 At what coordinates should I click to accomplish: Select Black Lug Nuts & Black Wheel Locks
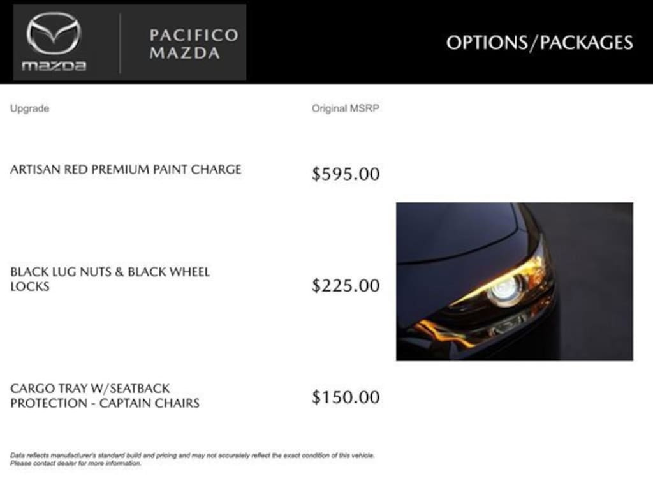pyautogui.click(x=110, y=279)
